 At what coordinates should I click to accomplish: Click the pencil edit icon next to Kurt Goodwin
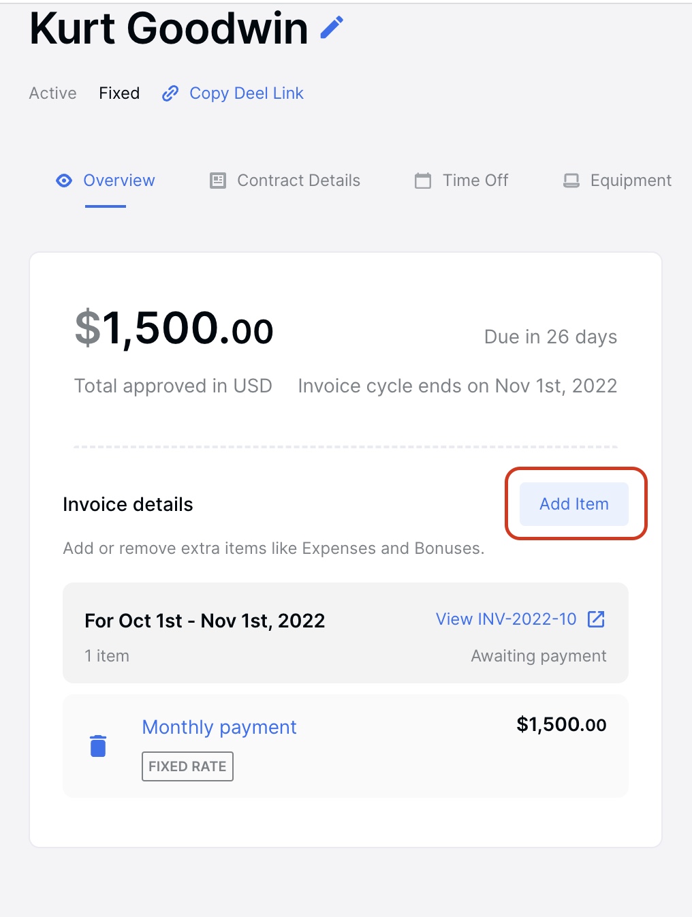(x=331, y=28)
